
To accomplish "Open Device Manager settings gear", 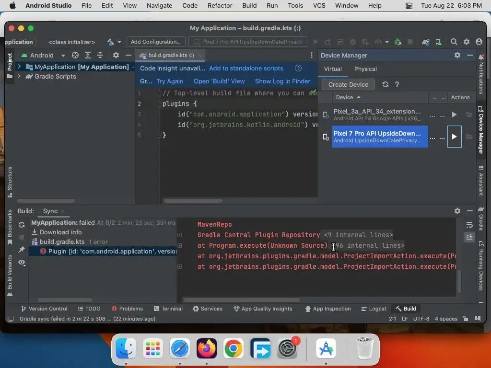I will (x=457, y=56).
